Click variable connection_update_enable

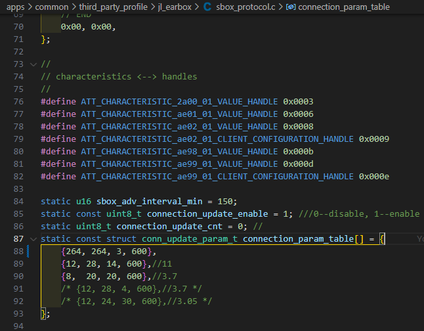pyautogui.click(x=207, y=214)
